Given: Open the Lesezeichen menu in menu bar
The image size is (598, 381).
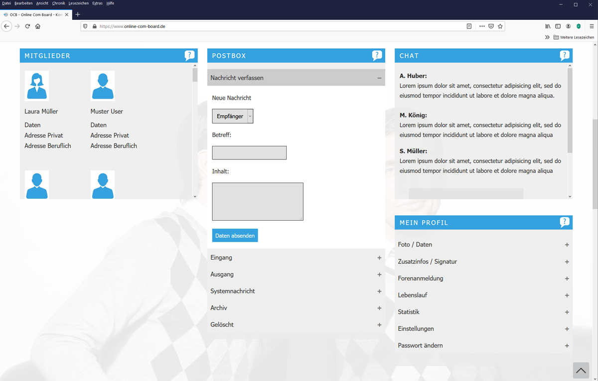Looking at the screenshot, I should 78,3.
